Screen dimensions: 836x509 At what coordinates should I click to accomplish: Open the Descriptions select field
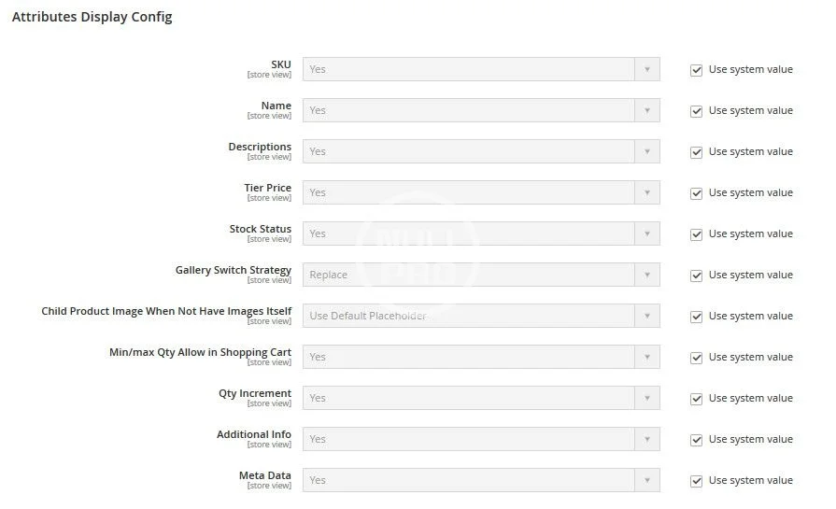481,151
